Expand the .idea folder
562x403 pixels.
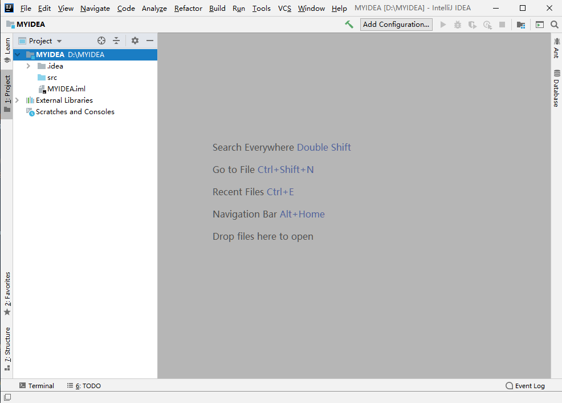(28, 66)
